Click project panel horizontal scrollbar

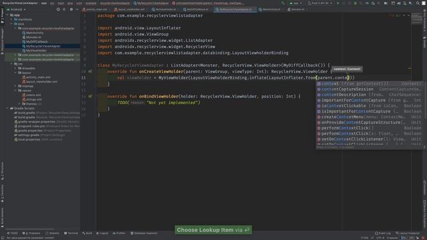[30, 229]
